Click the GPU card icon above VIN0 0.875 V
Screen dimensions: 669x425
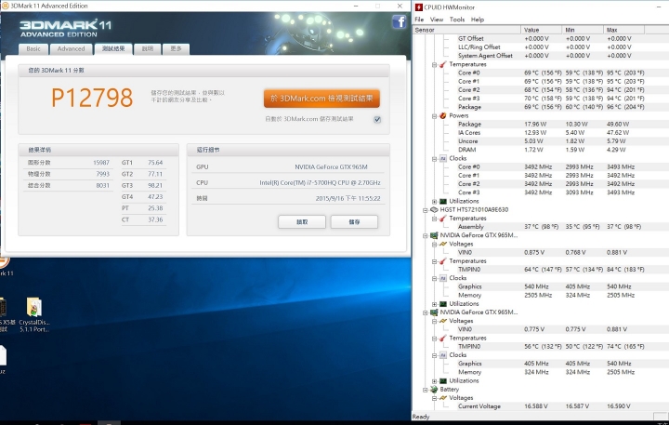coord(434,235)
